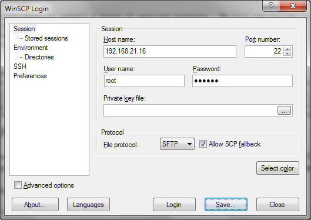Select Environment tree item

click(x=31, y=48)
